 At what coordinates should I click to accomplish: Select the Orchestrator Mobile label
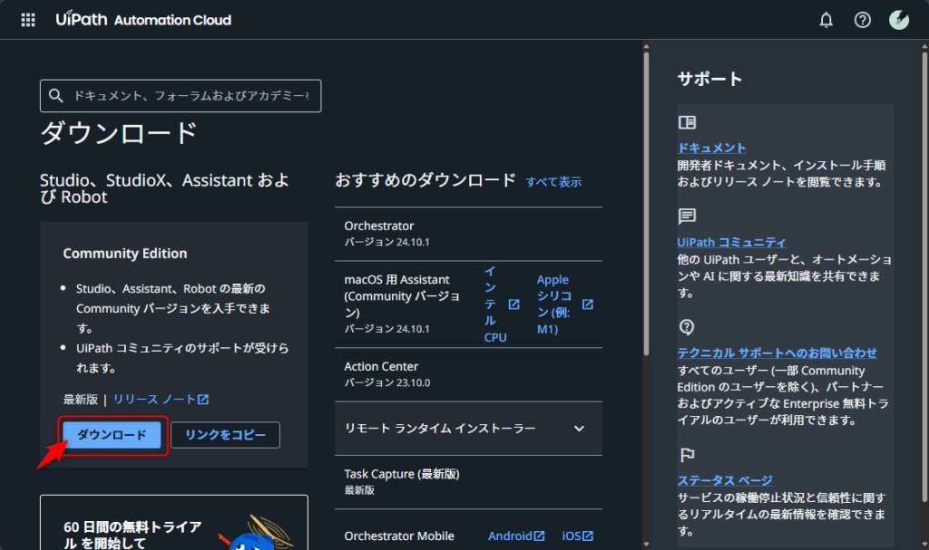click(x=399, y=536)
